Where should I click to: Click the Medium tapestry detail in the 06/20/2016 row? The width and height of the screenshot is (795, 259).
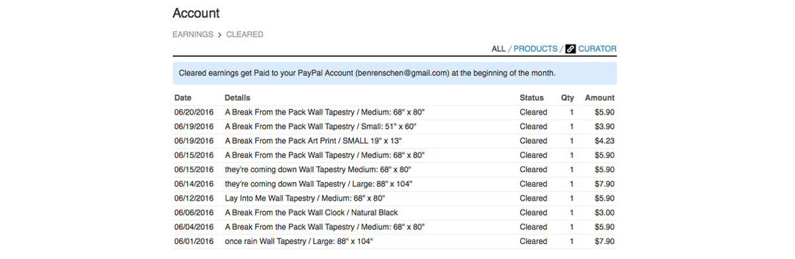pos(325,113)
